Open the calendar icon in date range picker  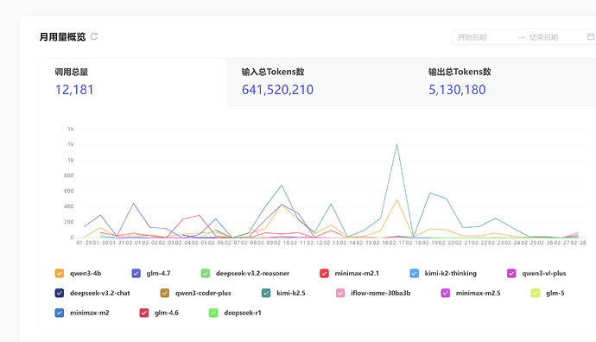pos(591,37)
